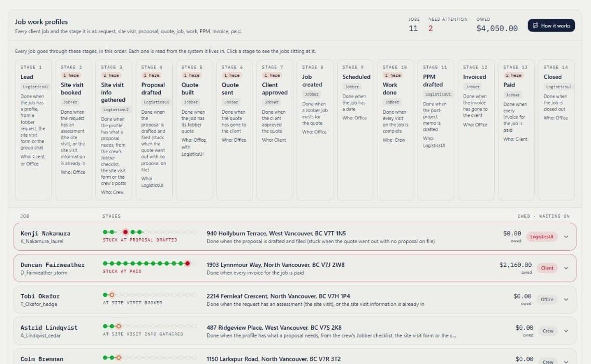
Task: Click the Jobber tag in Site visit booked card
Action: (x=70, y=102)
